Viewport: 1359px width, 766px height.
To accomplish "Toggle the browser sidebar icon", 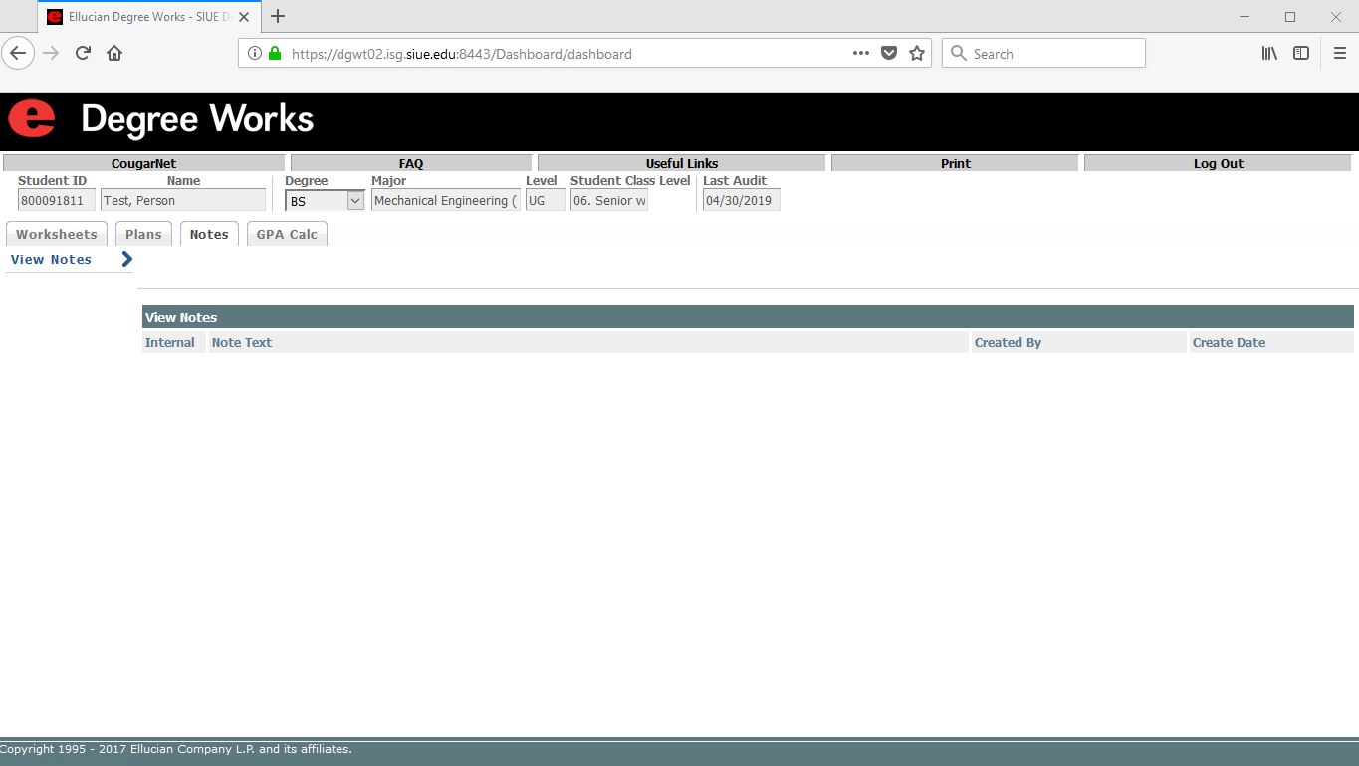I will [1301, 54].
